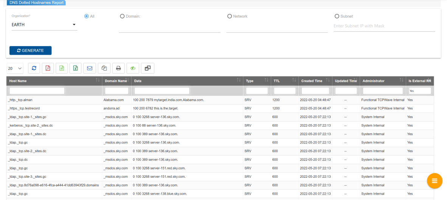Sort by Data column arrows
Screen dimensions: 447x200
[239, 80]
